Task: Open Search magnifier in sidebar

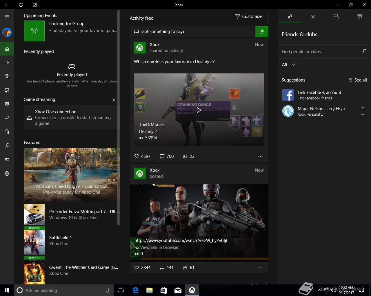Action: 7,146
